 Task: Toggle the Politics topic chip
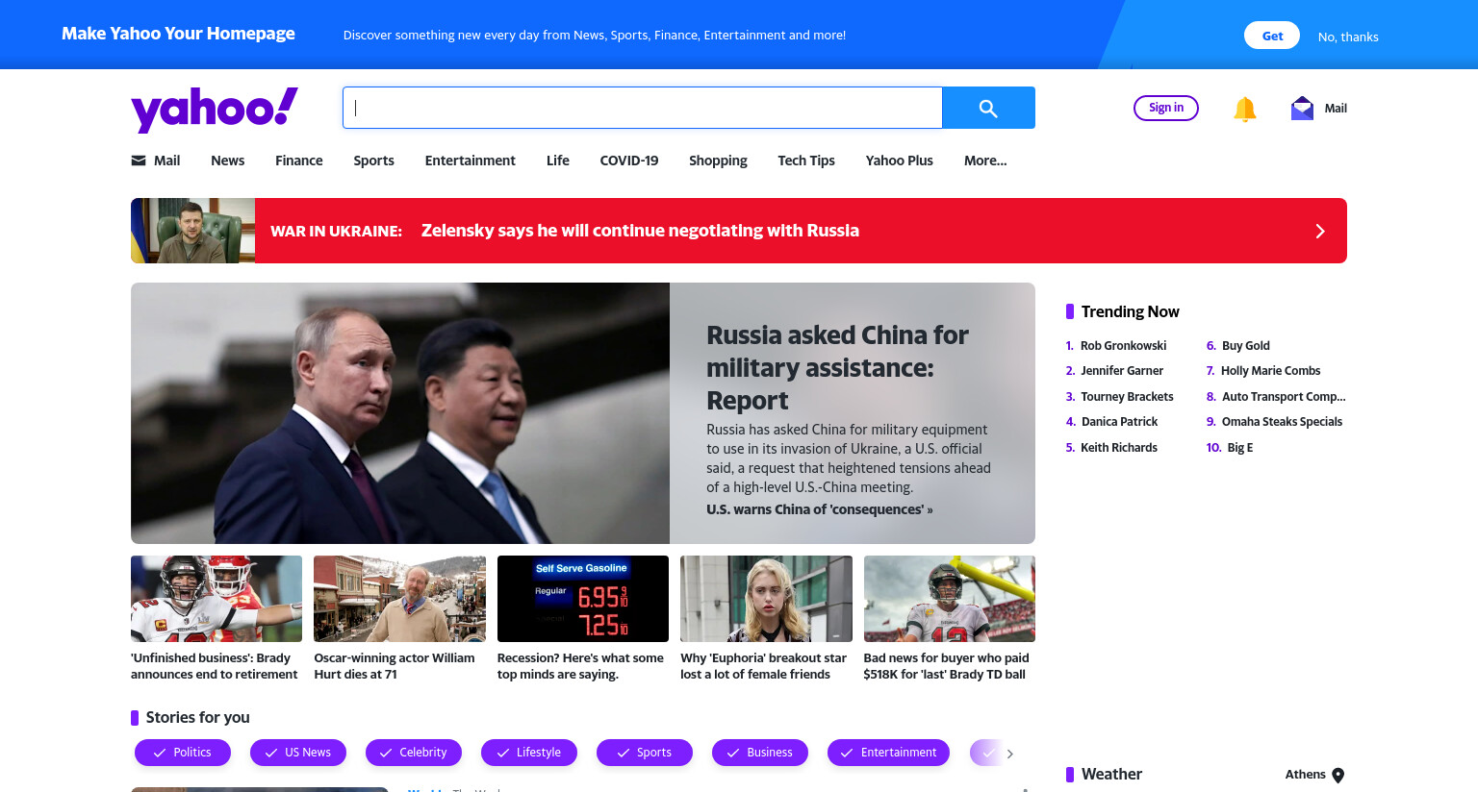coord(183,753)
